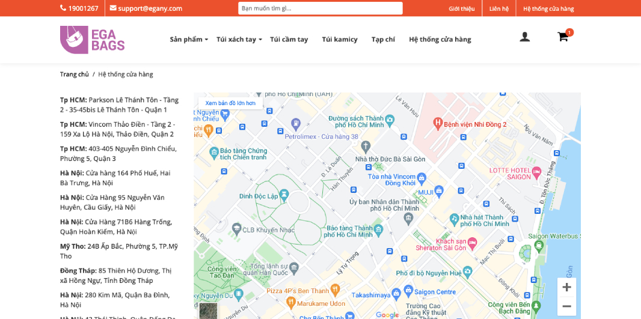Click Bảo tàng Chứng tích Chiến tranh marker

213,154
